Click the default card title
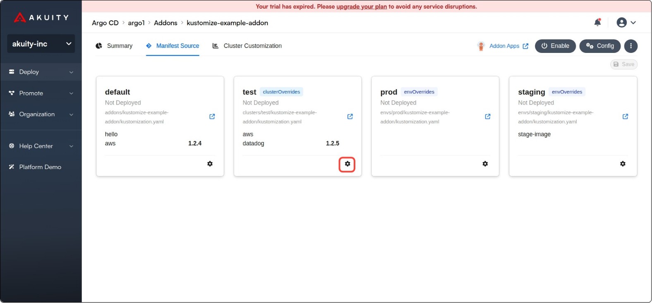The width and height of the screenshot is (652, 303). [x=117, y=92]
